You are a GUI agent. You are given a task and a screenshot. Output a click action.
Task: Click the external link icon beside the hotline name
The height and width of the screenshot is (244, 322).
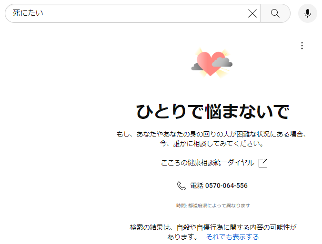click(263, 163)
